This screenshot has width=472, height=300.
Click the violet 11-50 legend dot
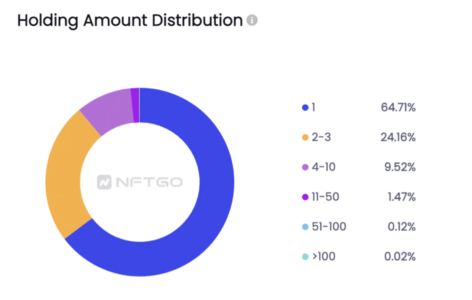tap(305, 197)
